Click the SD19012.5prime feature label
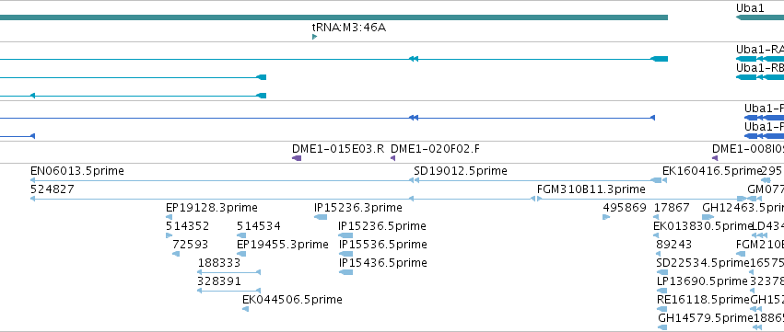The image size is (784, 332). point(461,171)
